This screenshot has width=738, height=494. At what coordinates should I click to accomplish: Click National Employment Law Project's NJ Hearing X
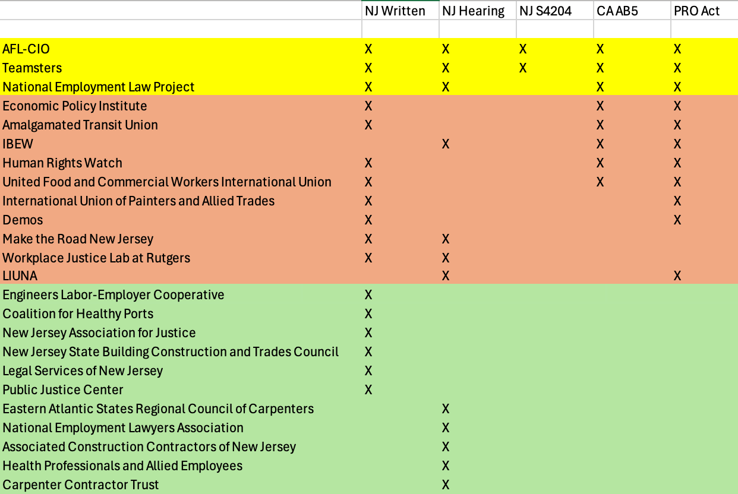tap(446, 87)
